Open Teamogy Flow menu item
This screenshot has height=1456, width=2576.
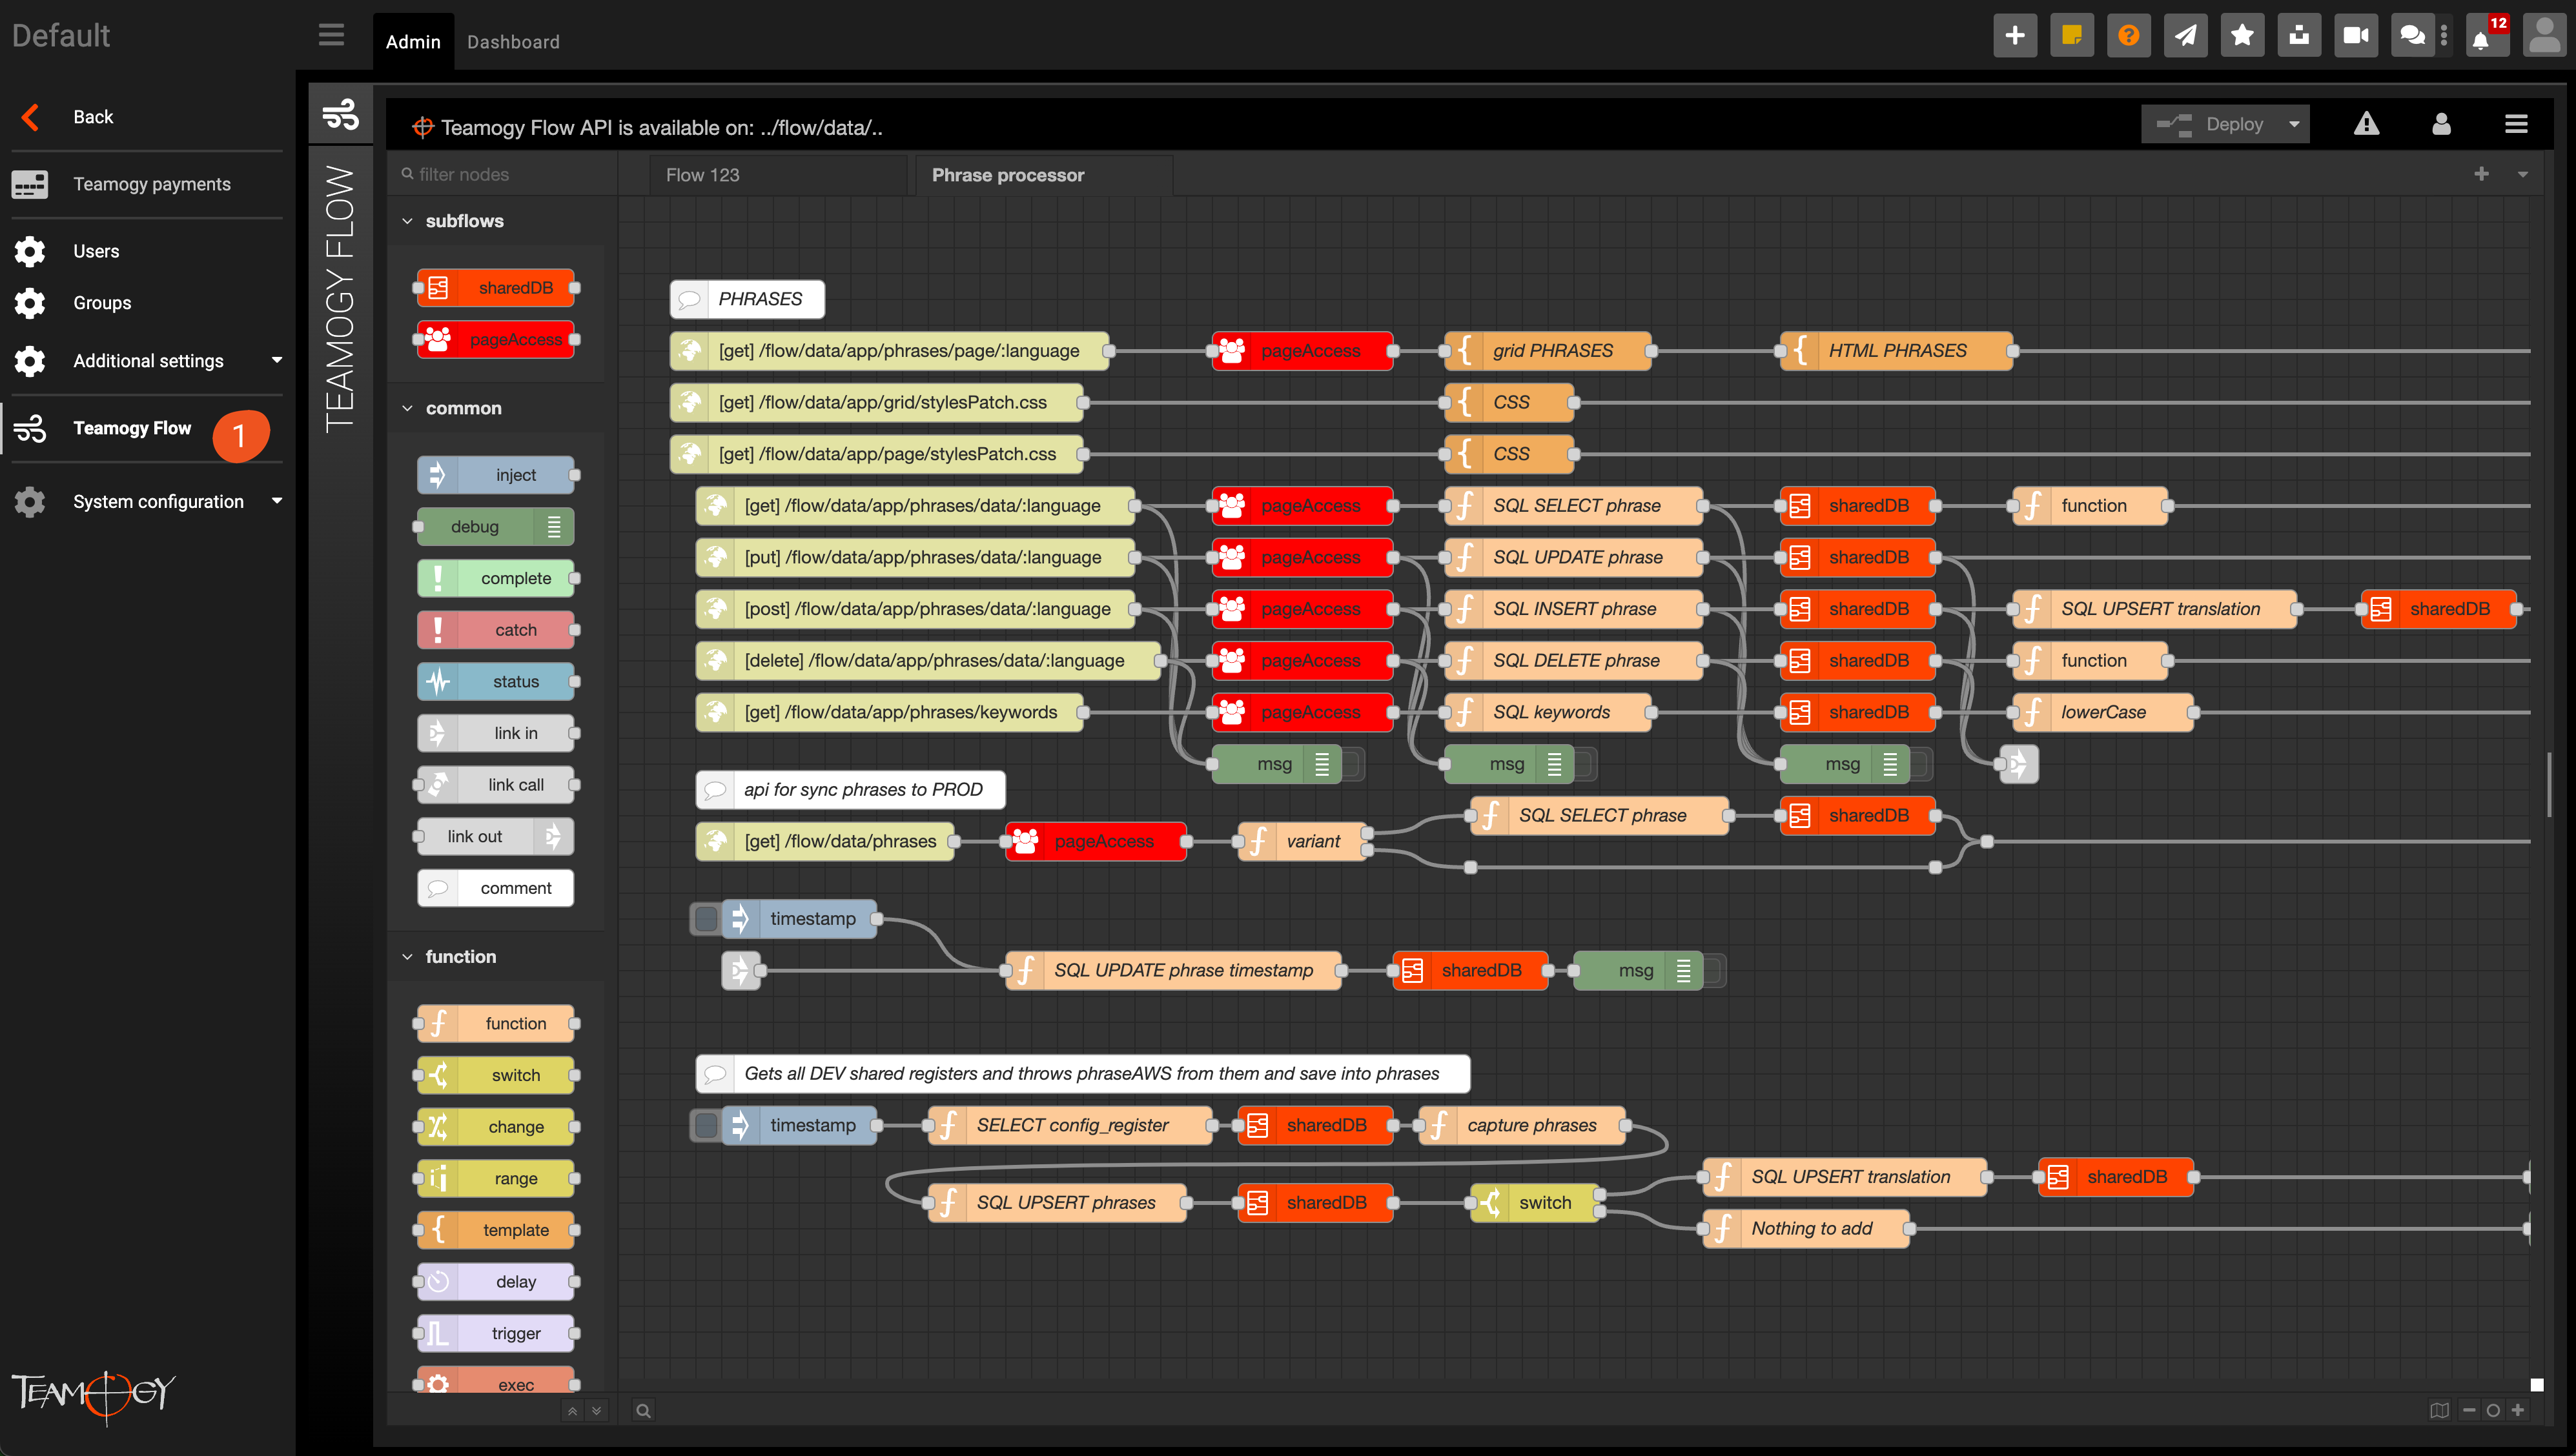(148, 428)
